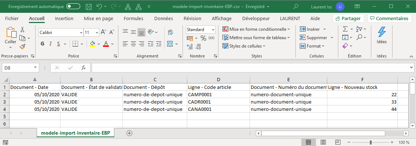Toggle bold G formatting
The image size is (416, 146).
pyautogui.click(x=43, y=44)
